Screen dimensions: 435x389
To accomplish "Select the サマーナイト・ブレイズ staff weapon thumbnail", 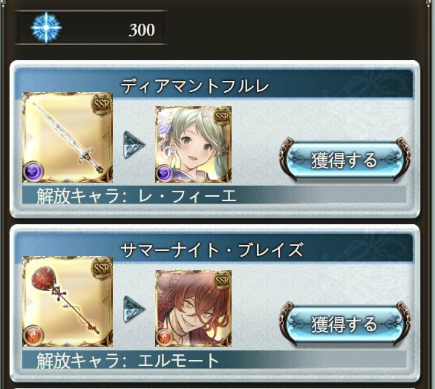I will pos(68,301).
